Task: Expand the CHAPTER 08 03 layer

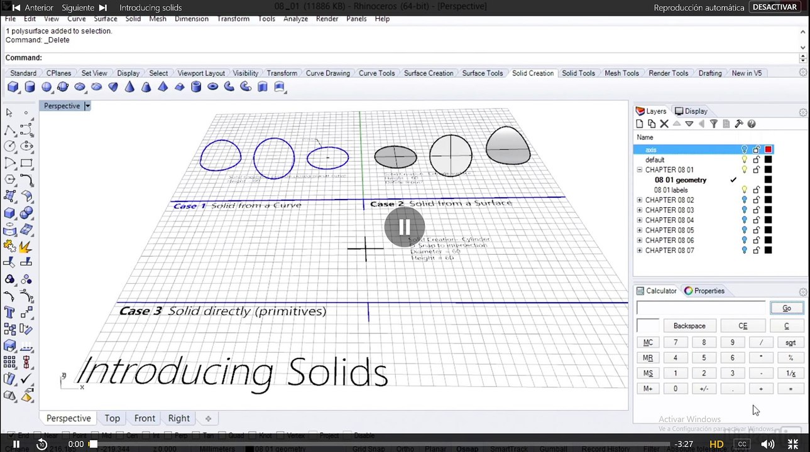Action: [x=640, y=210]
